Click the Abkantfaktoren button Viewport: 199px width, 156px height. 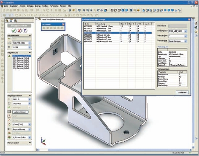tap(20, 112)
